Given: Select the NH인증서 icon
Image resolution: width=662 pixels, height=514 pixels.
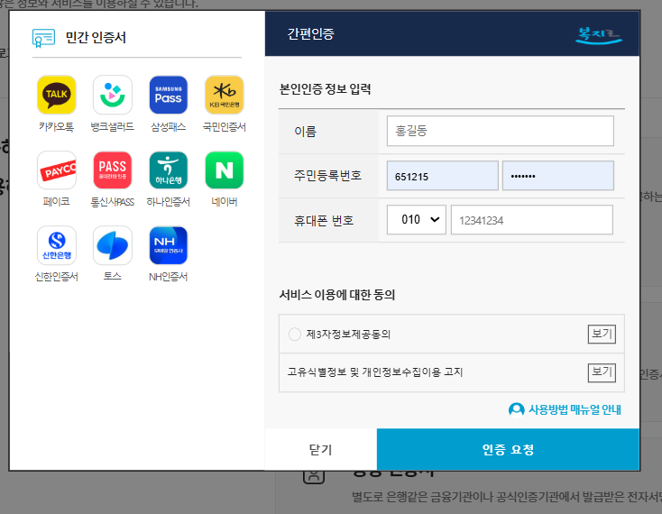Looking at the screenshot, I should tap(169, 245).
